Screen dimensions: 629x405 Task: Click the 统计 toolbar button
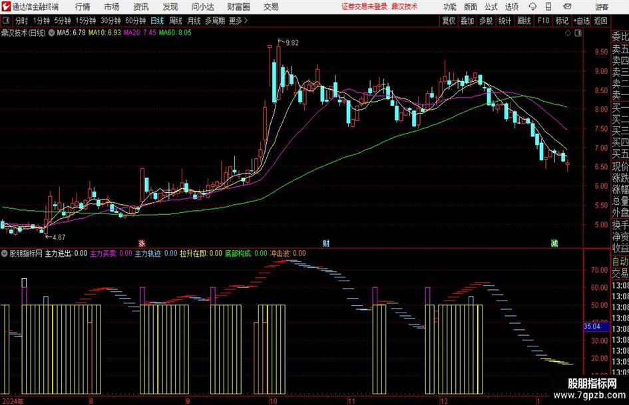(505, 21)
